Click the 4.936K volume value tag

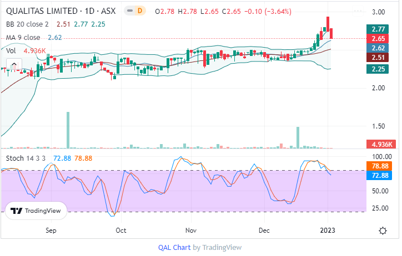379,145
